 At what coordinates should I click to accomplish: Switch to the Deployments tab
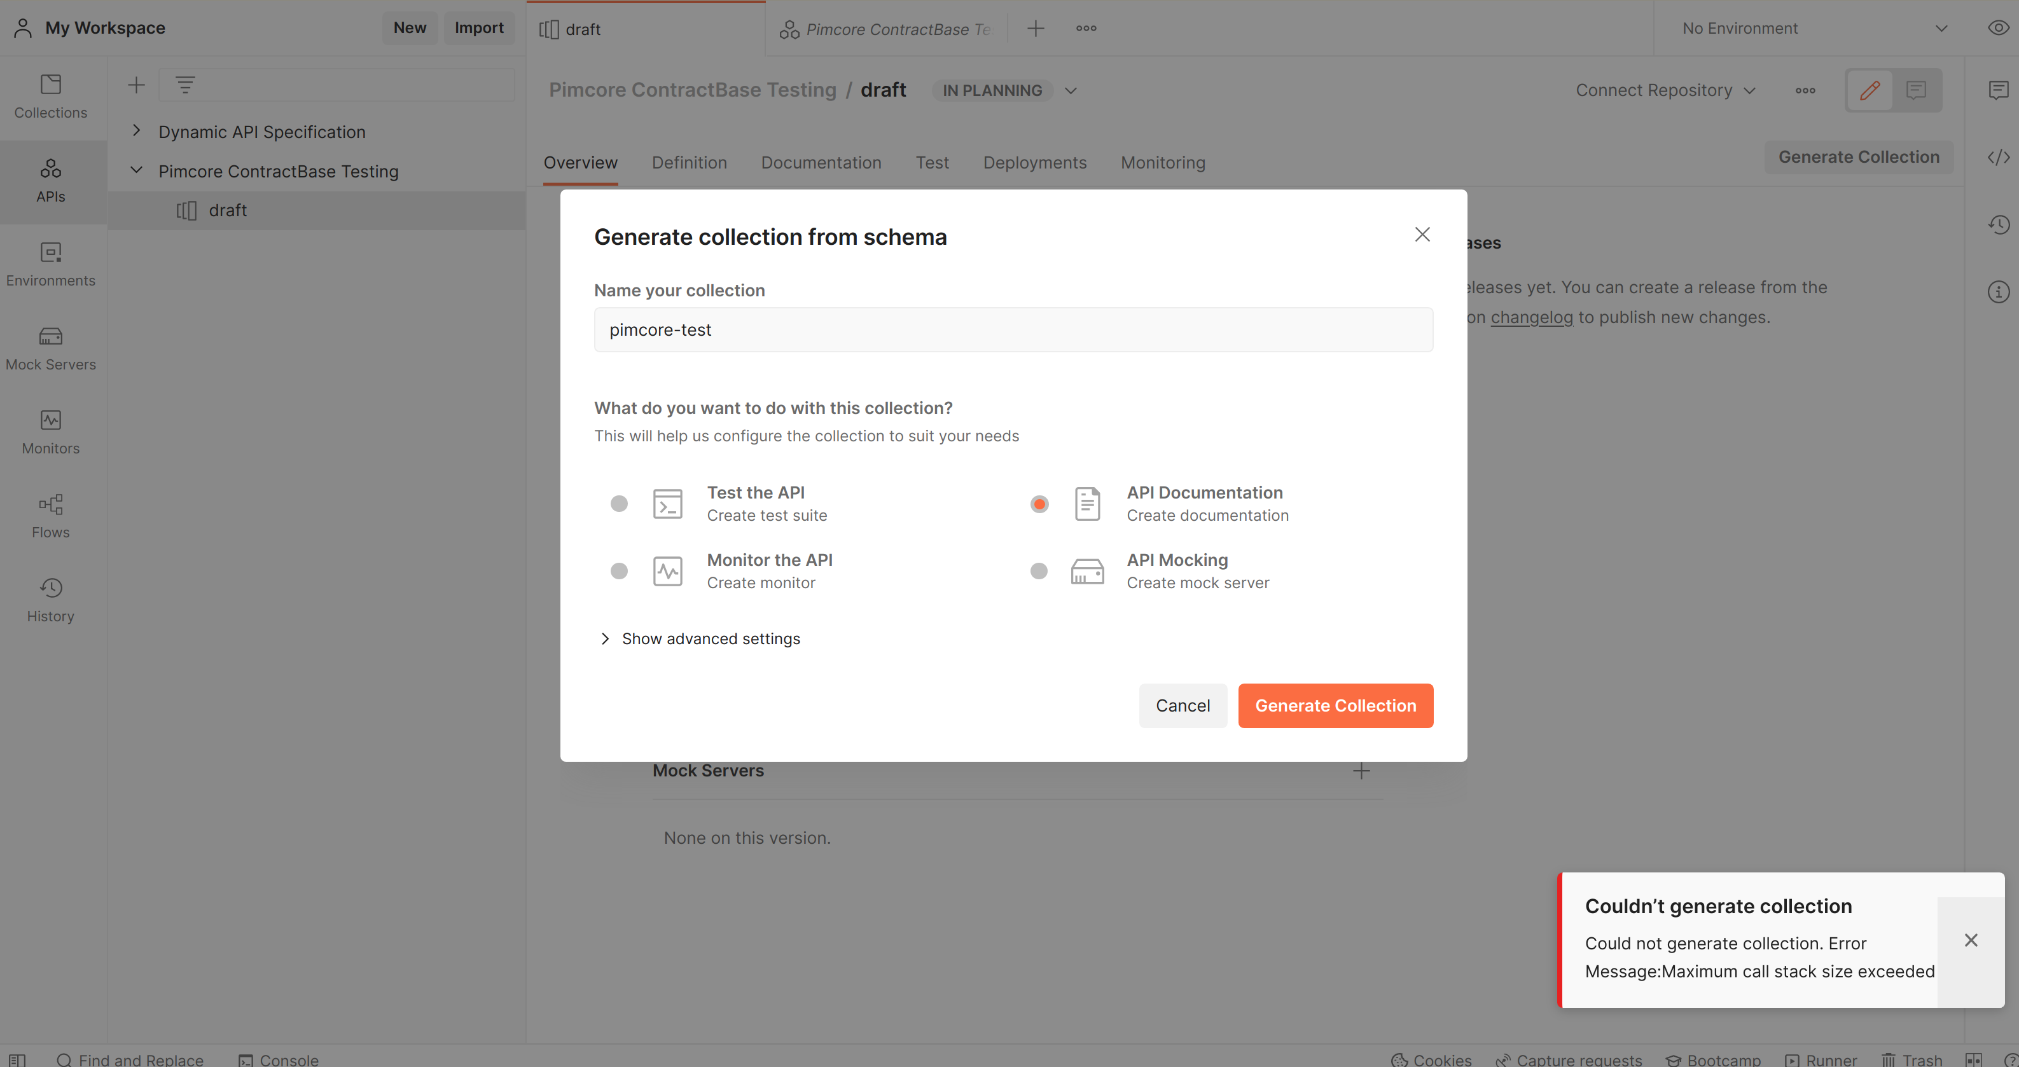click(1034, 162)
